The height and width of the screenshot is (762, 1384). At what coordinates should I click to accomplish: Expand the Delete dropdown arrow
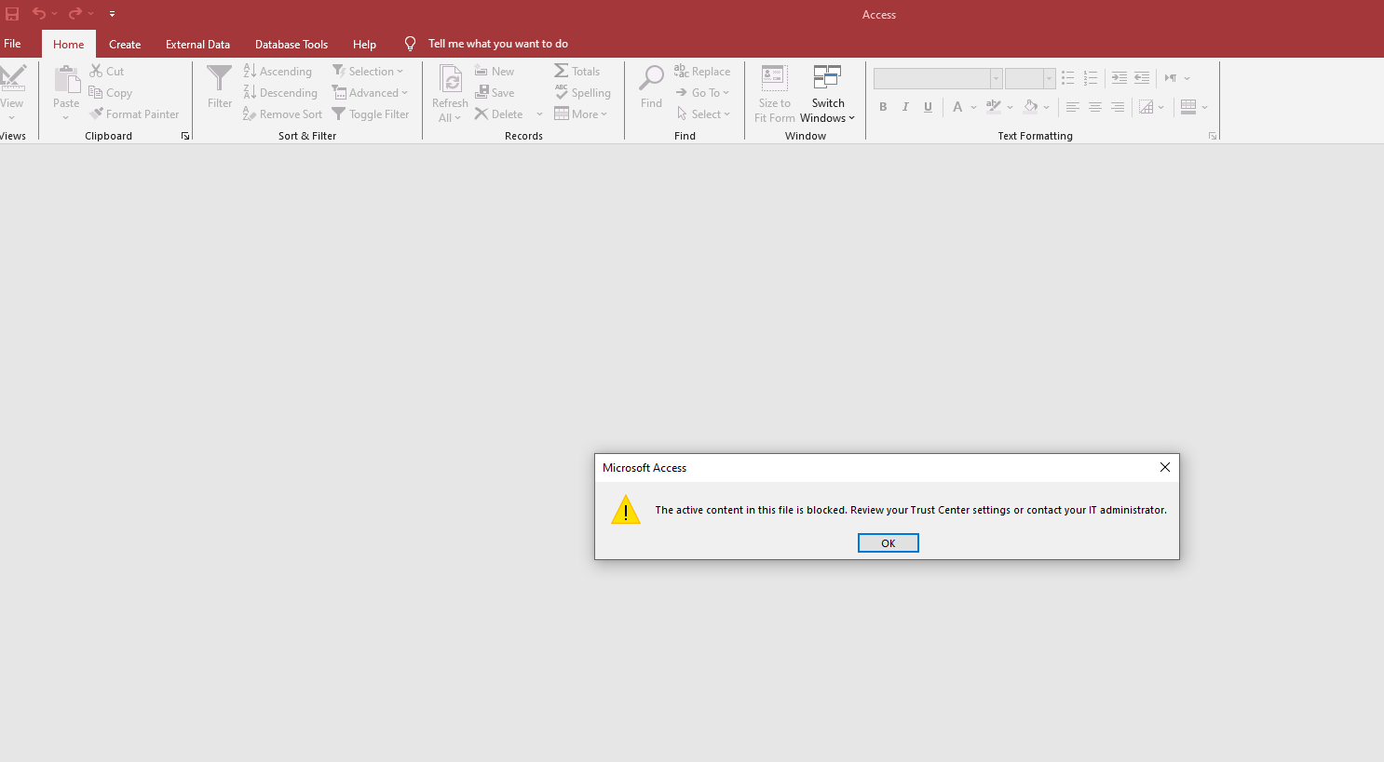click(539, 114)
